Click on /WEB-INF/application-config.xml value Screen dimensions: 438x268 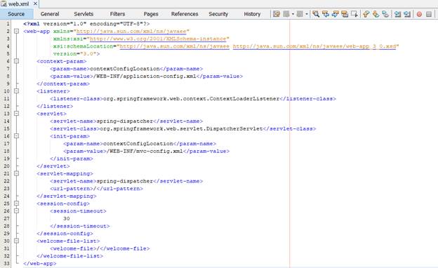coord(145,76)
